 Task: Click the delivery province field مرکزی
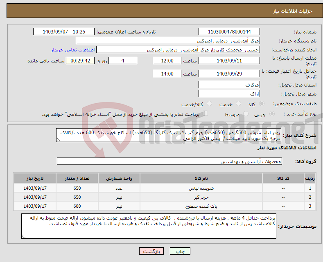click(229, 84)
